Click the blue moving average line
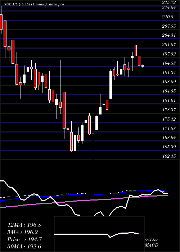This screenshot has width=180, height=252. pyautogui.click(x=84, y=194)
